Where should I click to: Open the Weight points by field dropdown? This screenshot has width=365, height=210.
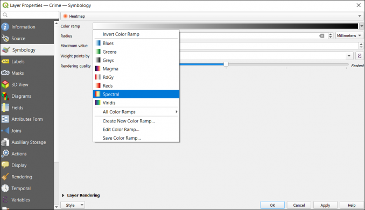coord(349,56)
